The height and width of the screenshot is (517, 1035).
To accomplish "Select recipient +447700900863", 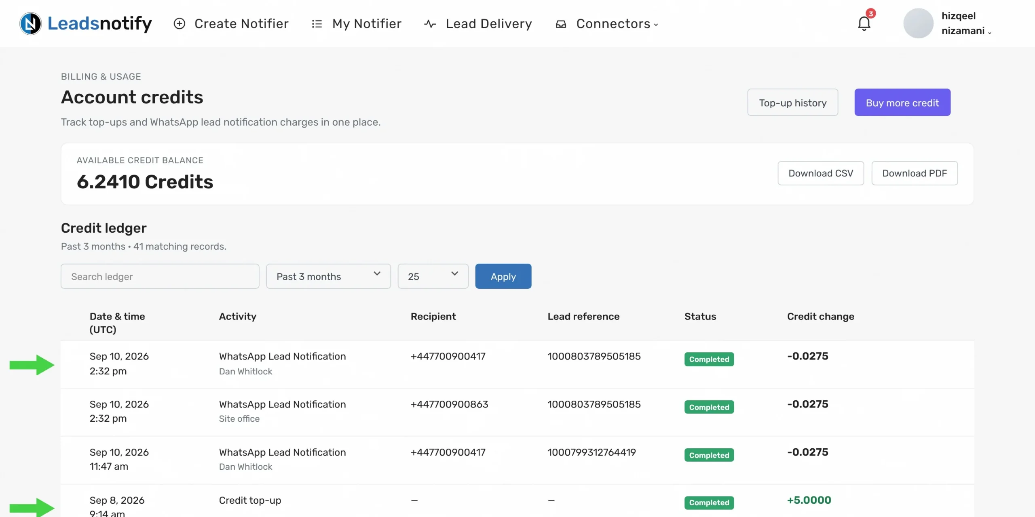I will [449, 404].
